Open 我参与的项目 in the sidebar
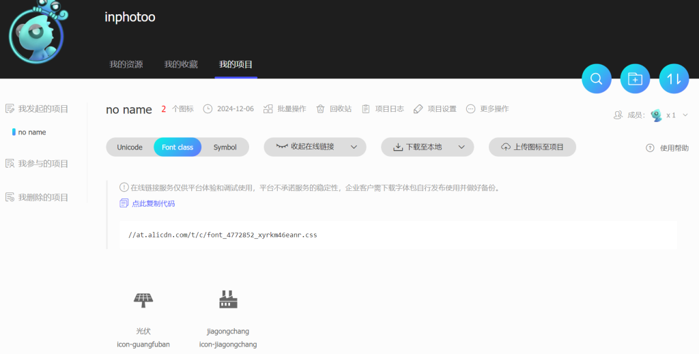 [43, 164]
